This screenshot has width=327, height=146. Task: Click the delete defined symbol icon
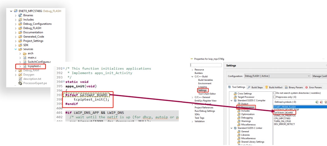pyautogui.click(x=321, y=102)
